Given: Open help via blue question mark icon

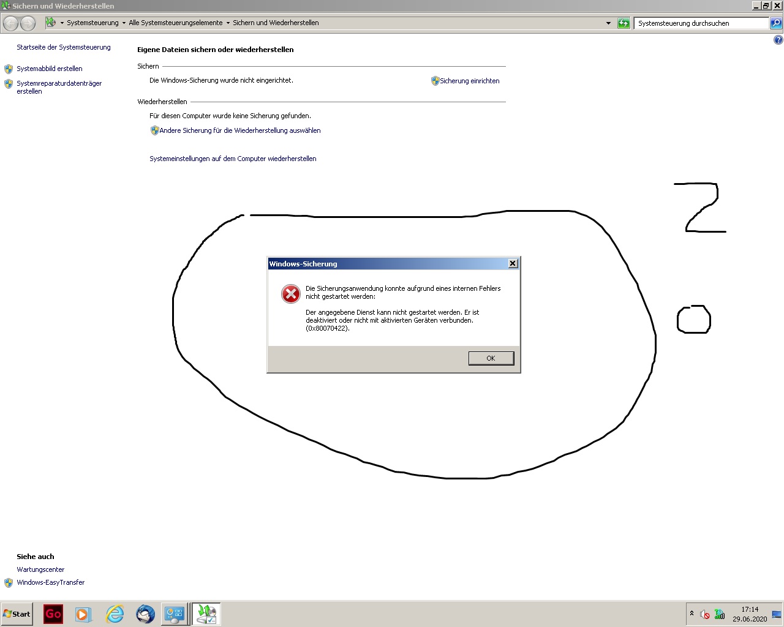Looking at the screenshot, I should pos(778,40).
